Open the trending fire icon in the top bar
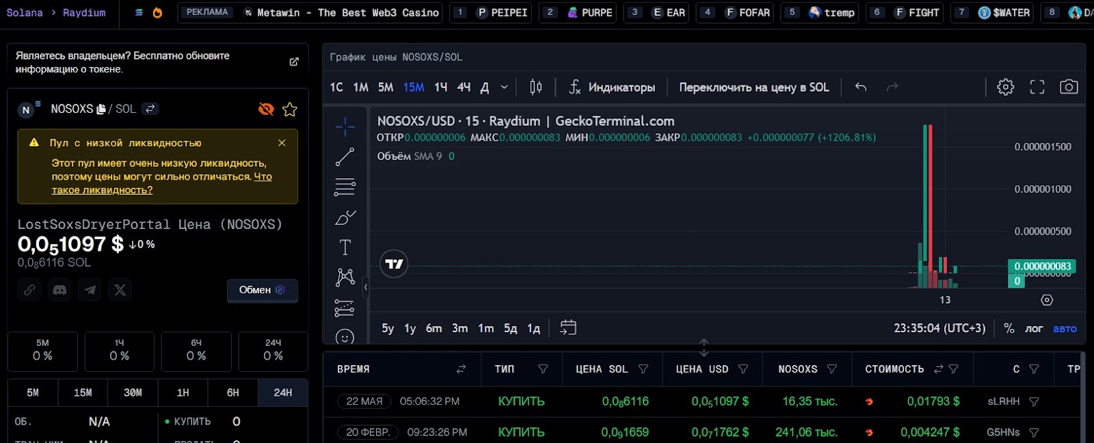Viewport: 1094px width, 443px height. pos(157,12)
